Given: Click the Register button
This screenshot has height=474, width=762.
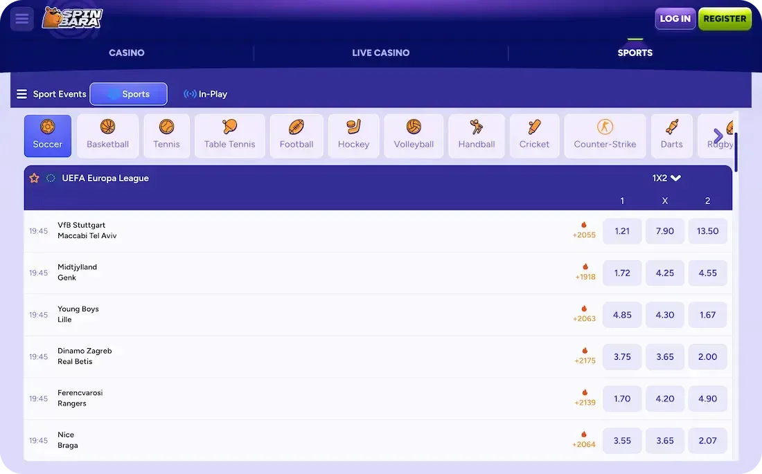Looking at the screenshot, I should (725, 19).
